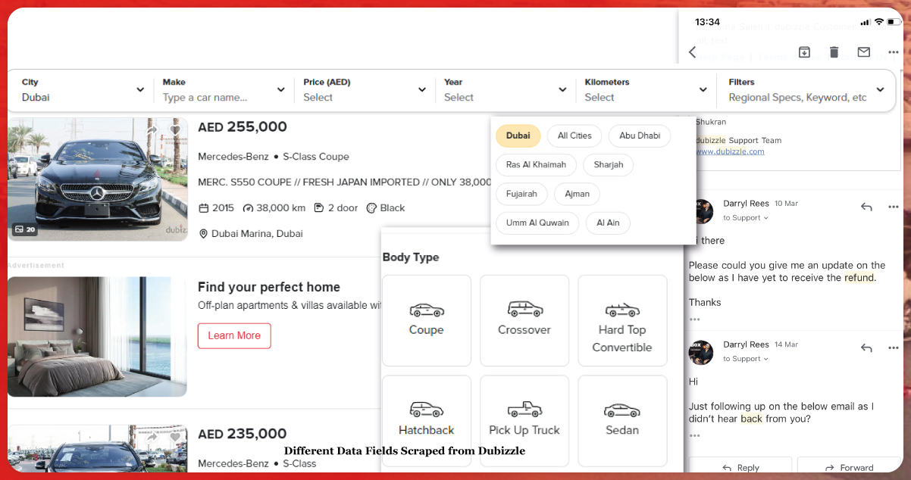Open the Filters Regional Specs dropdown
911x480 pixels.
pyautogui.click(x=806, y=90)
